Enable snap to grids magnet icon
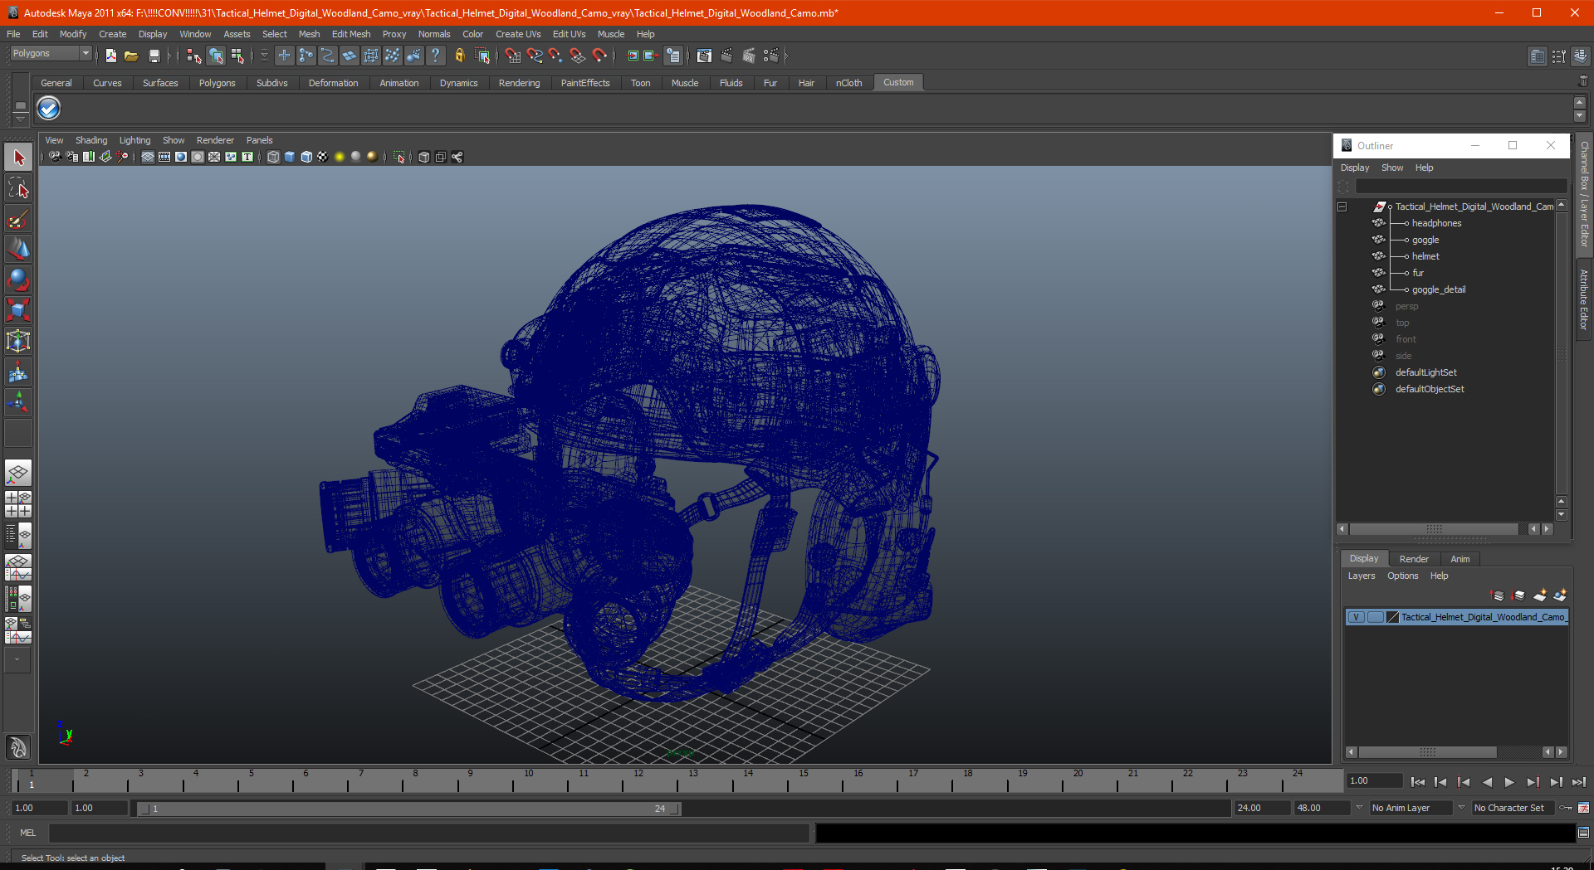The image size is (1594, 870). pyautogui.click(x=513, y=56)
